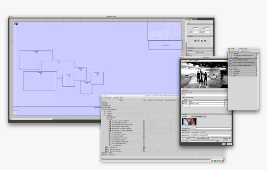Click the square icon at the stage's bottom-left
This screenshot has width=267, height=170.
click(x=16, y=113)
